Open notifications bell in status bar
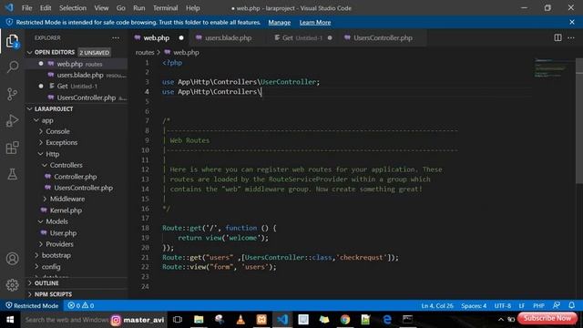The width and height of the screenshot is (583, 328). [571, 305]
